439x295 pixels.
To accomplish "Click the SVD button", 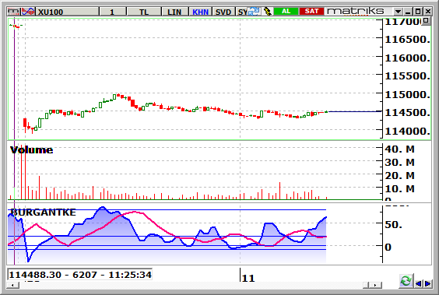I will click(x=223, y=12).
